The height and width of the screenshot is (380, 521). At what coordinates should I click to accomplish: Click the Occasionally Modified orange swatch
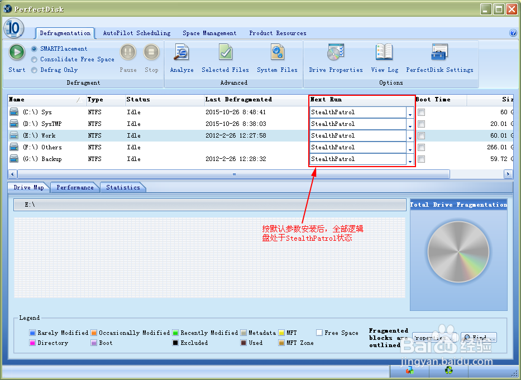point(94,333)
